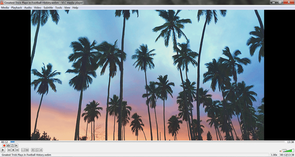Mute audio via speaker icon
The image size is (295, 157).
point(281,151)
